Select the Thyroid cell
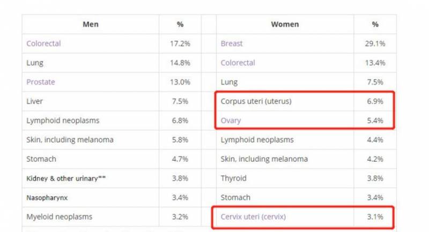 pos(234,178)
